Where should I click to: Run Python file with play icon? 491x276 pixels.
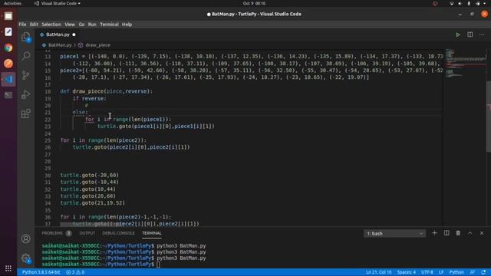coord(458,34)
